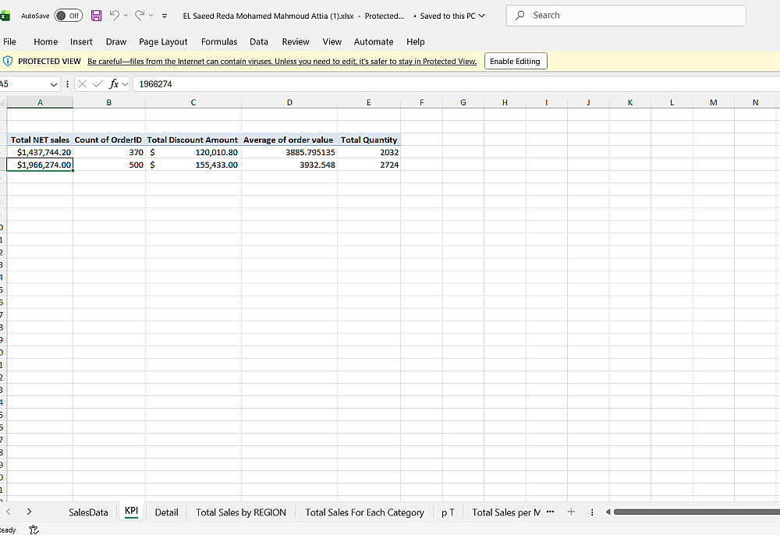Click the more sheets ellipsis icon

tap(550, 512)
